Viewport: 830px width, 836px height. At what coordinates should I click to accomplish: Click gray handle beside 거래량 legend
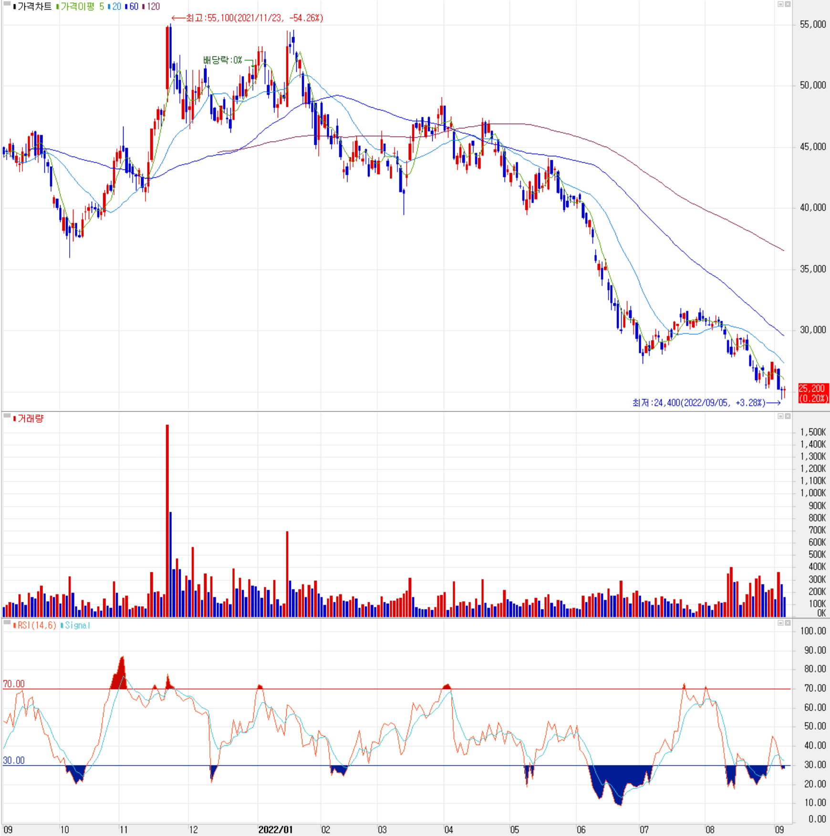click(7, 416)
